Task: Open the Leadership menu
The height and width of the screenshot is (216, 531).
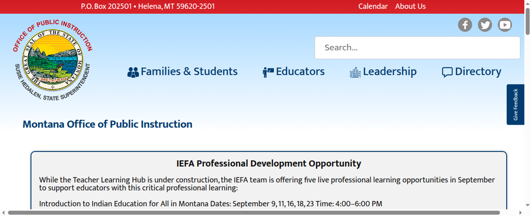Action: click(390, 72)
